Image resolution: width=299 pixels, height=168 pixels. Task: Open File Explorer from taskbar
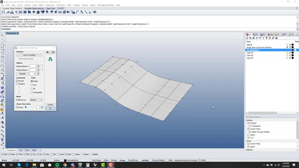click(x=34, y=165)
